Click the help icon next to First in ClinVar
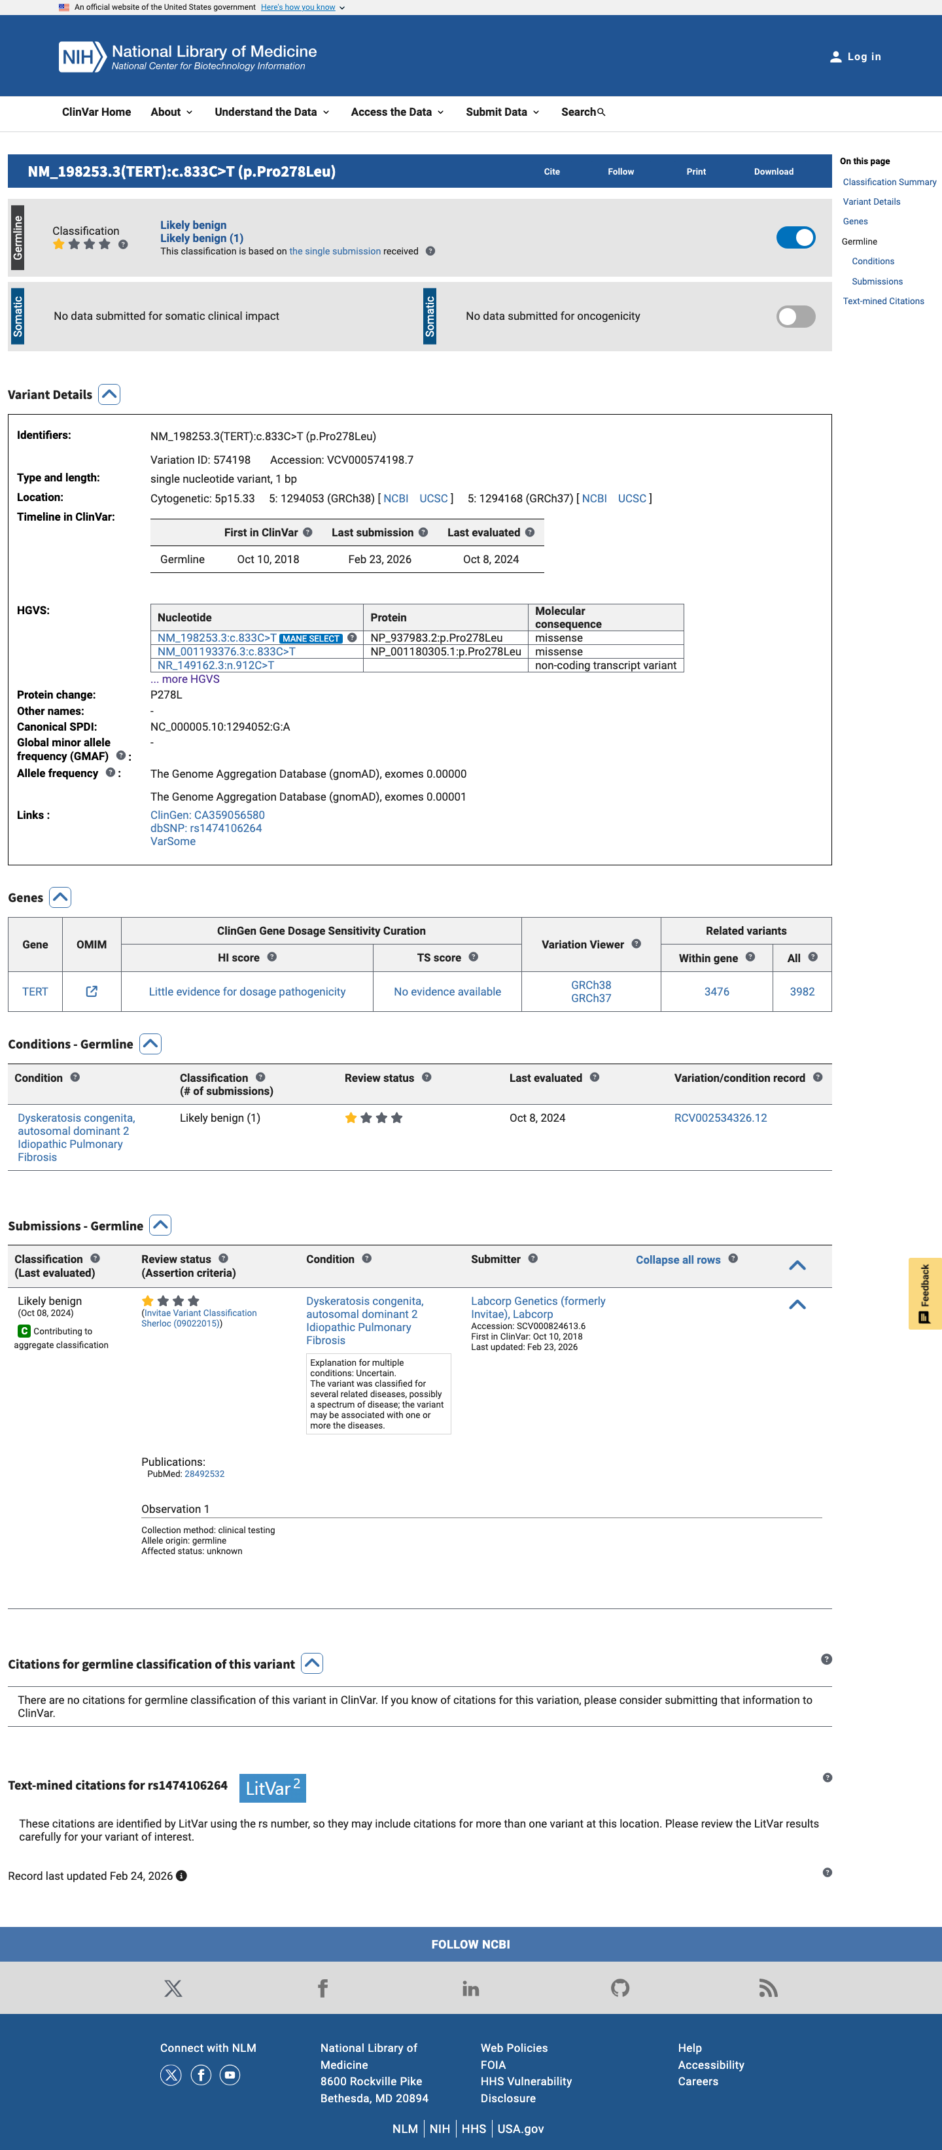Viewport: 942px width, 2150px height. tap(308, 532)
